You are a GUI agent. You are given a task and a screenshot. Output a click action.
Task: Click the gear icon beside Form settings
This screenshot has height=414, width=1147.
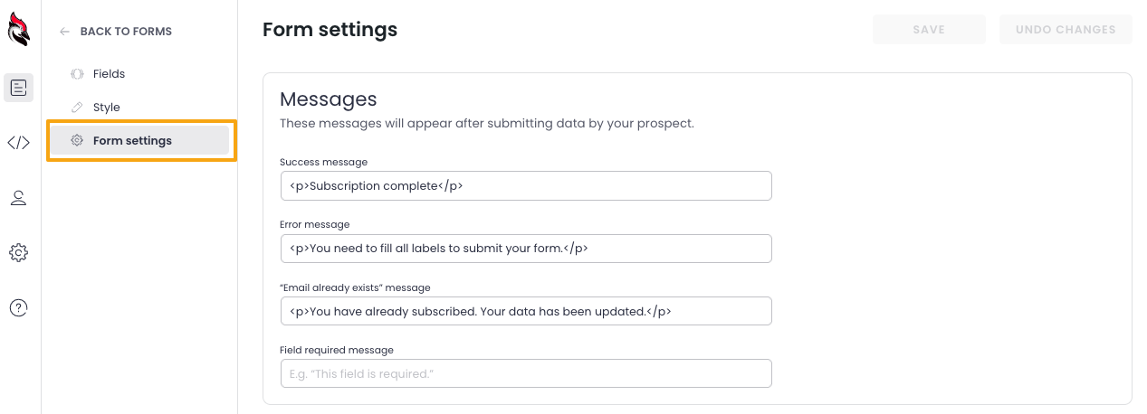(77, 141)
